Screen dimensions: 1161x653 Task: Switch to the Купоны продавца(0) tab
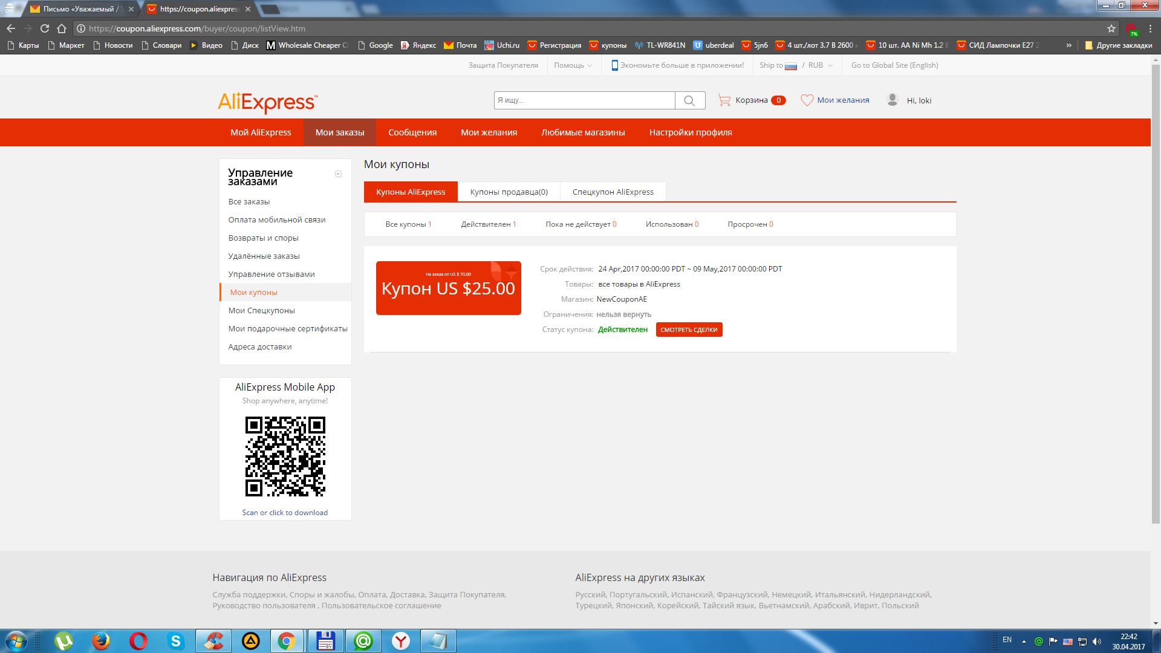click(509, 192)
